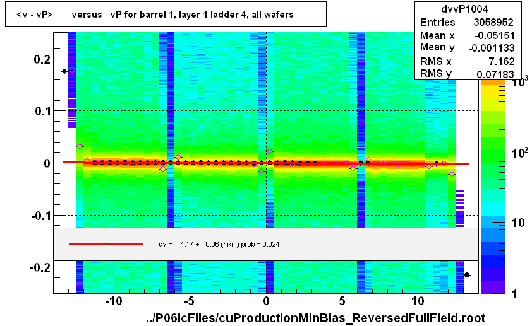Click the Mean x -0.05151 row
The width and height of the screenshot is (532, 326).
467,35
